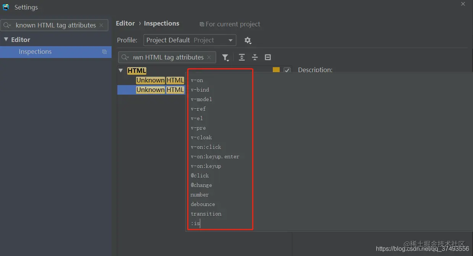
Task: Click the Editor breadcrumb
Action: click(x=125, y=23)
